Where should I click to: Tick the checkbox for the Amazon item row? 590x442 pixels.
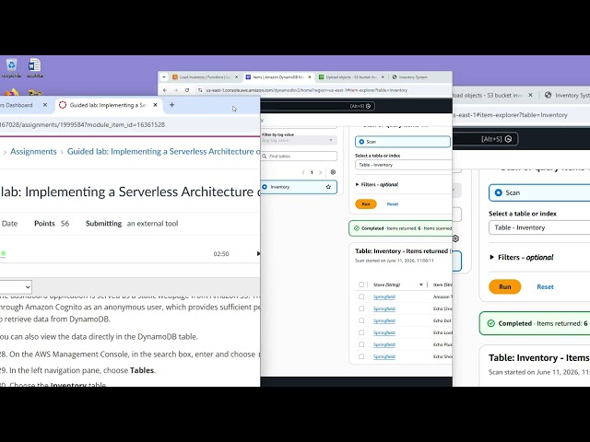[x=361, y=297]
